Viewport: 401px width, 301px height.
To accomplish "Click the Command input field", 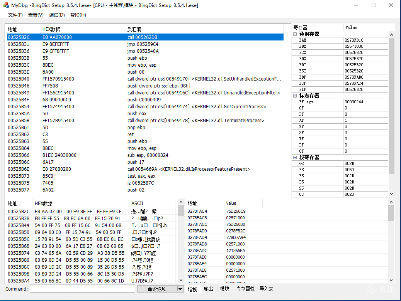I will point(82,289).
